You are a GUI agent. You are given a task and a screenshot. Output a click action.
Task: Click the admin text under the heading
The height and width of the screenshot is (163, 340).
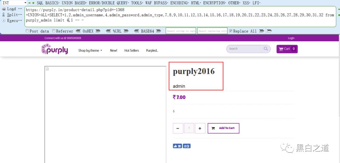(179, 86)
